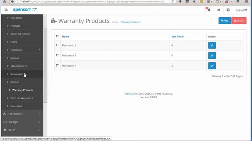
Task: Sort the table by Name column
Action: tap(66, 36)
